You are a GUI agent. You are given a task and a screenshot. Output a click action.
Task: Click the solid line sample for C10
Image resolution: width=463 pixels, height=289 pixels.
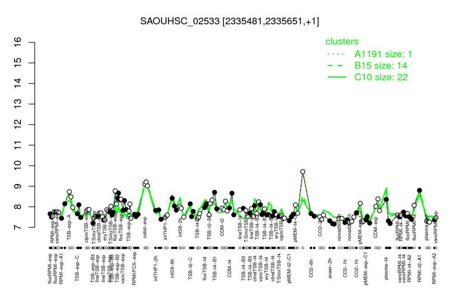pos(336,77)
